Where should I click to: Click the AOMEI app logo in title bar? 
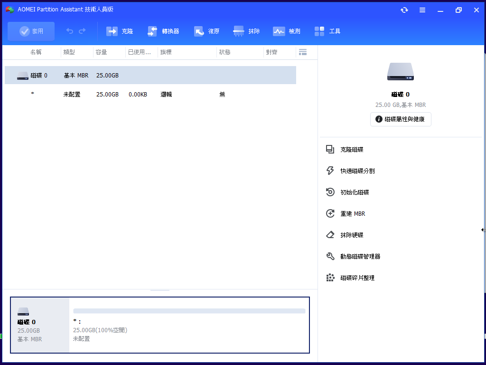click(x=10, y=10)
